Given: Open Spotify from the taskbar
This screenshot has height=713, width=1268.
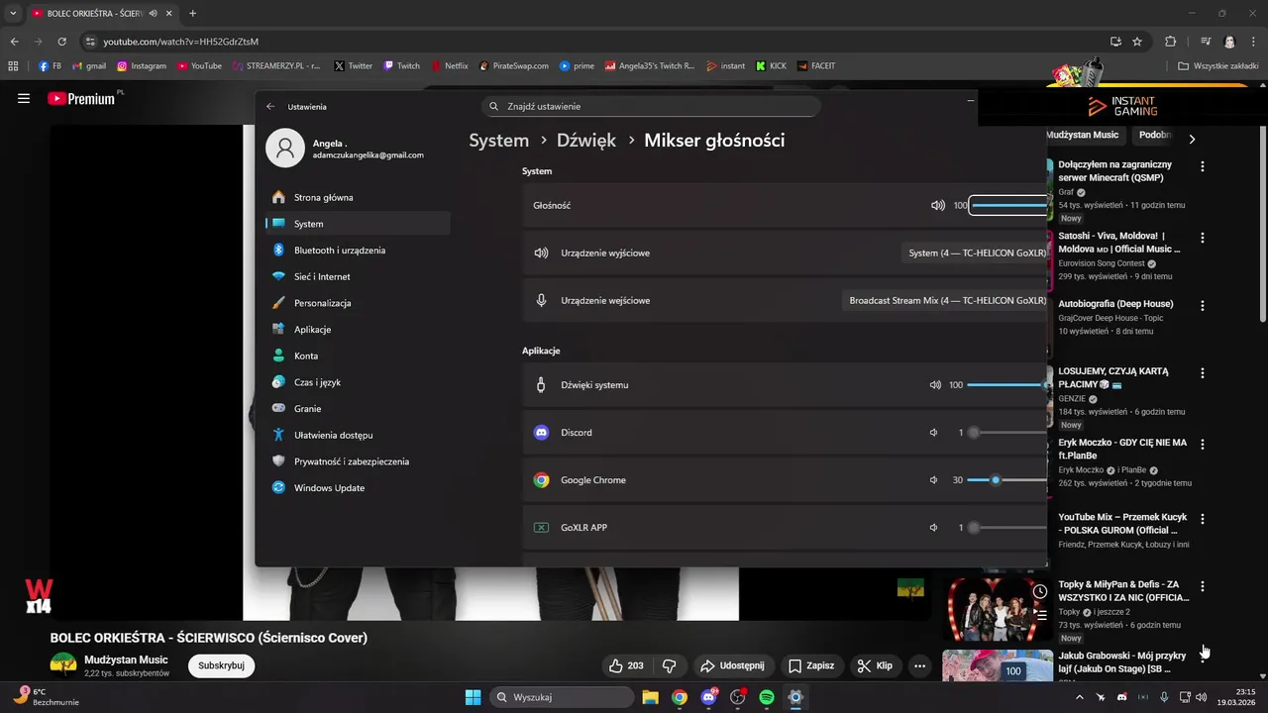Looking at the screenshot, I should [767, 697].
